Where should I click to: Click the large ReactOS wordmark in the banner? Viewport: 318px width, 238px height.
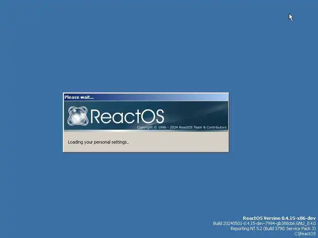point(127,116)
